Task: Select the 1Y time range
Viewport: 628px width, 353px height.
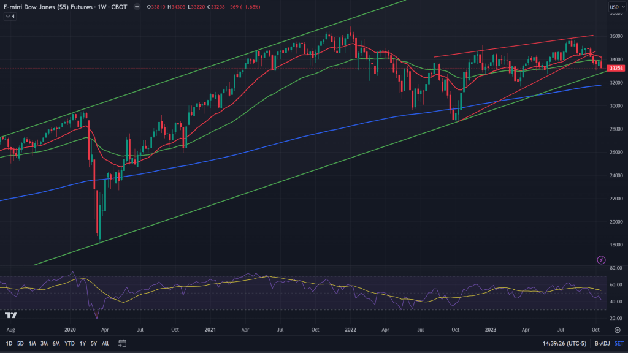Action: [x=82, y=343]
